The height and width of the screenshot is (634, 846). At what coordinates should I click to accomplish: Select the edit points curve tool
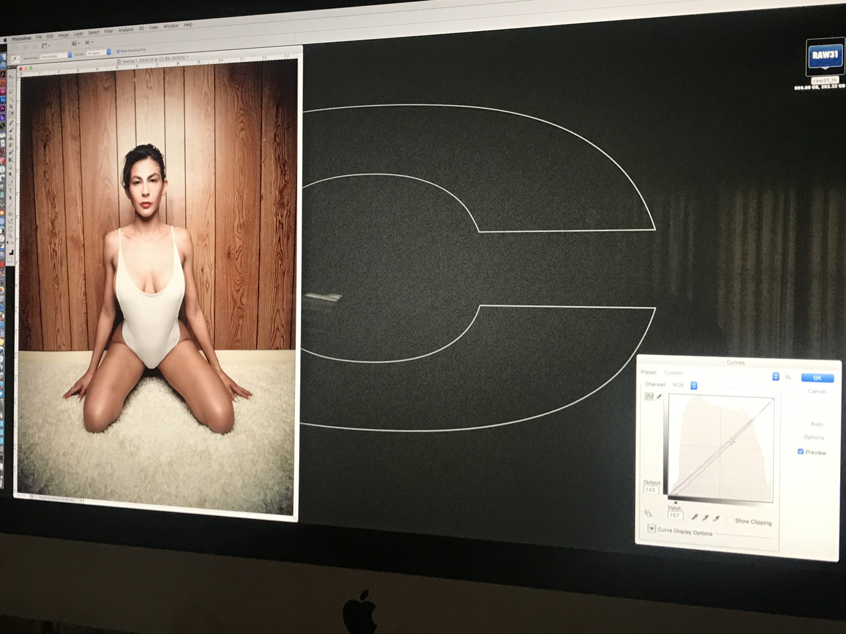[649, 396]
